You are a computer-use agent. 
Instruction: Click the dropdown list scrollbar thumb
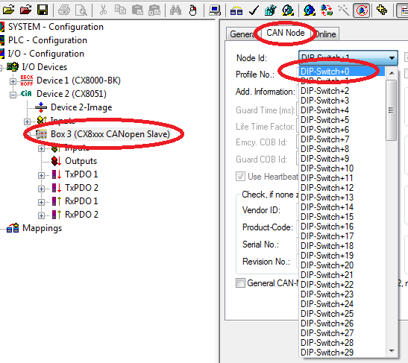391,110
